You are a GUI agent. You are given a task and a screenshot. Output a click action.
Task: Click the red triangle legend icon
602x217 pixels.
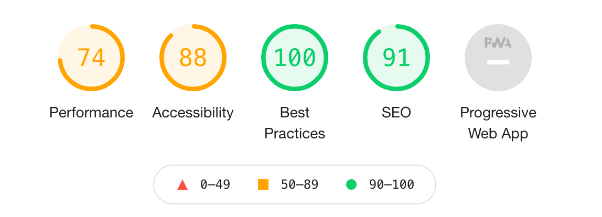click(182, 185)
